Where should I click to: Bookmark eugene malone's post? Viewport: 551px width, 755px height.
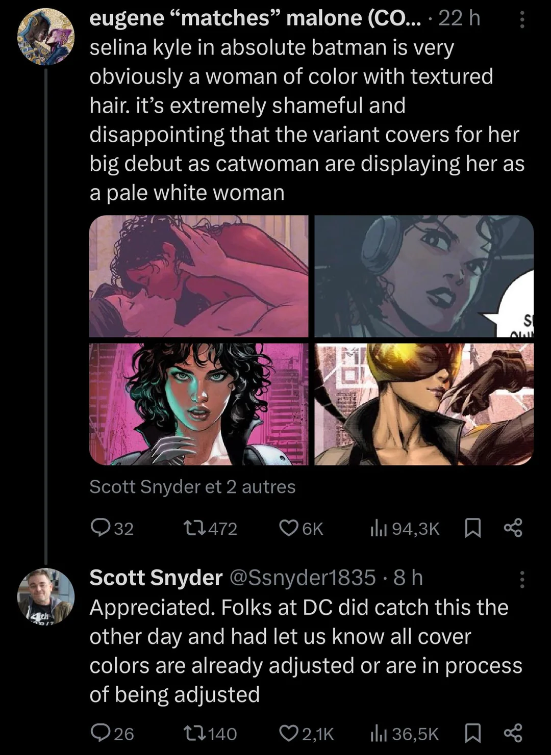[473, 528]
